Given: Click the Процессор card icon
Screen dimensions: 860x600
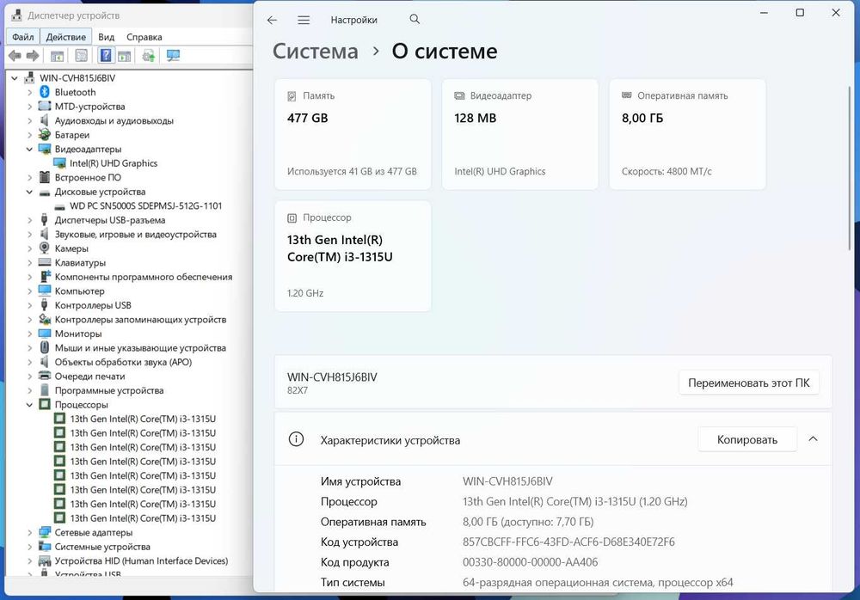Looking at the screenshot, I should [292, 217].
